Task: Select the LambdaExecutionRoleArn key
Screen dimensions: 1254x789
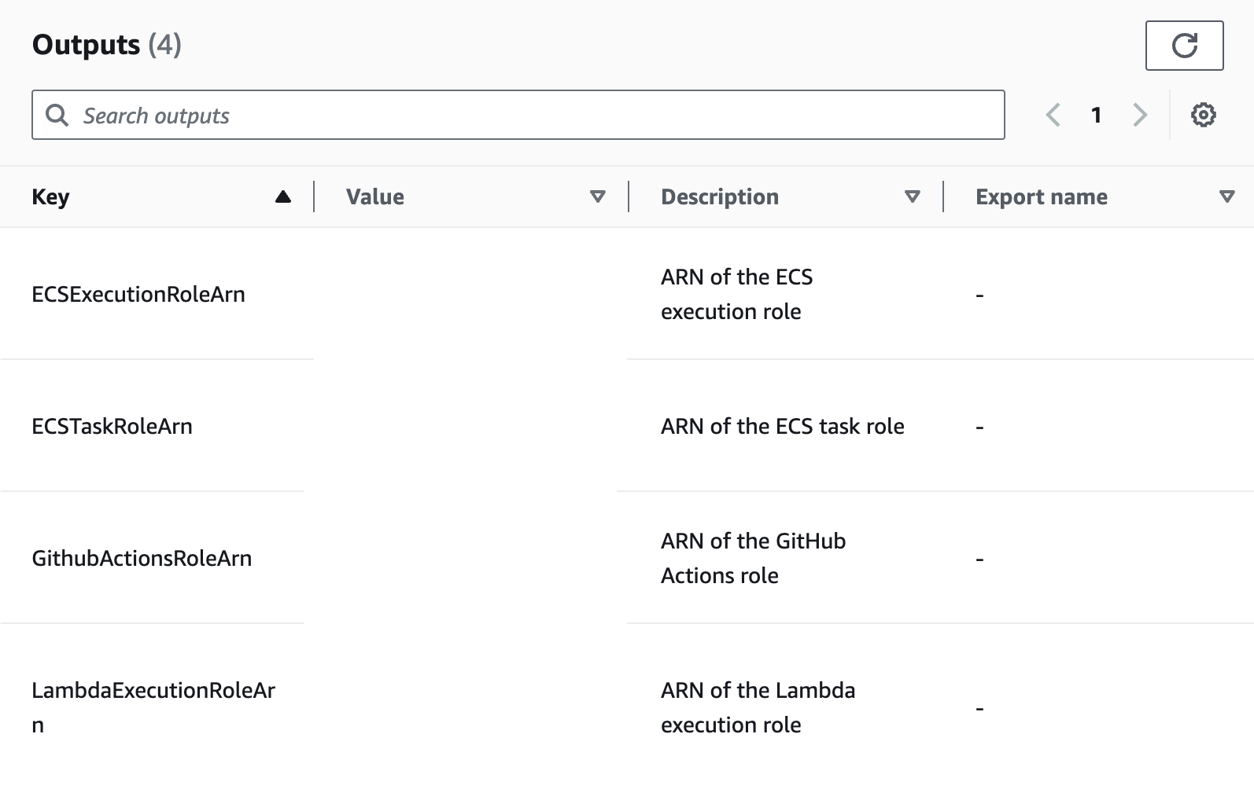Action: pos(153,707)
